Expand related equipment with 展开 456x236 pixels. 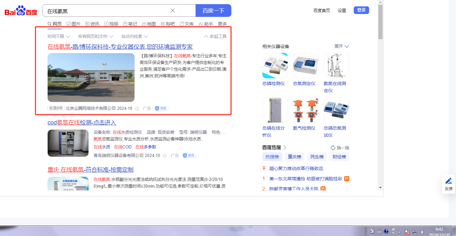coord(342,46)
